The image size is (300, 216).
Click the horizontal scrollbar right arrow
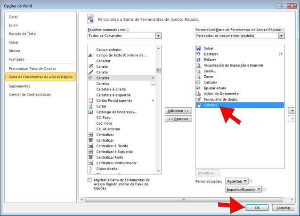click(292, 200)
